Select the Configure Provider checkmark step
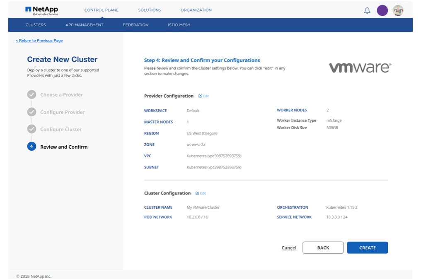 coord(32,112)
